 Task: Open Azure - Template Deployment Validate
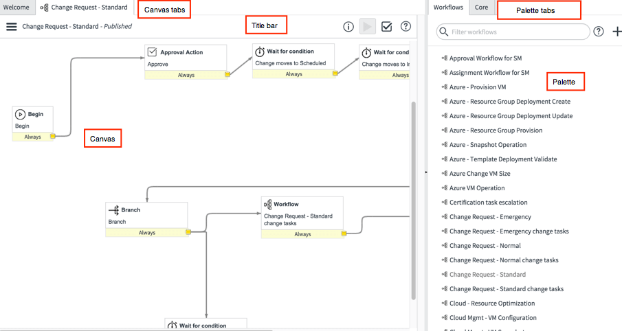pyautogui.click(x=503, y=159)
